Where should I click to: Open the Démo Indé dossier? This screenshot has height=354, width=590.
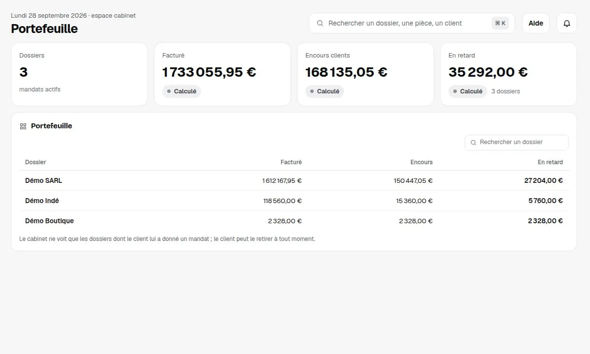click(x=294, y=201)
